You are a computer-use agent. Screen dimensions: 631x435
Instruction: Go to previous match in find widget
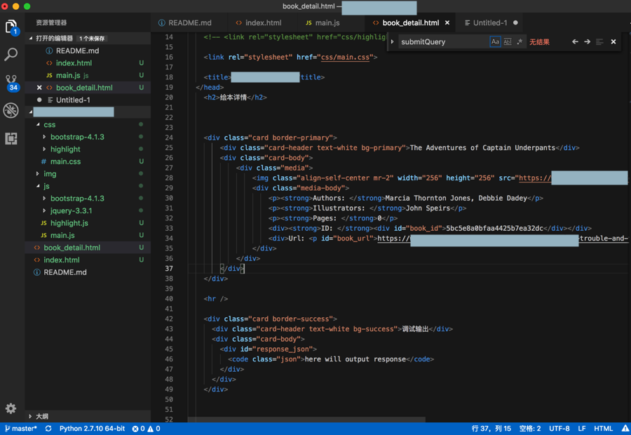(575, 42)
